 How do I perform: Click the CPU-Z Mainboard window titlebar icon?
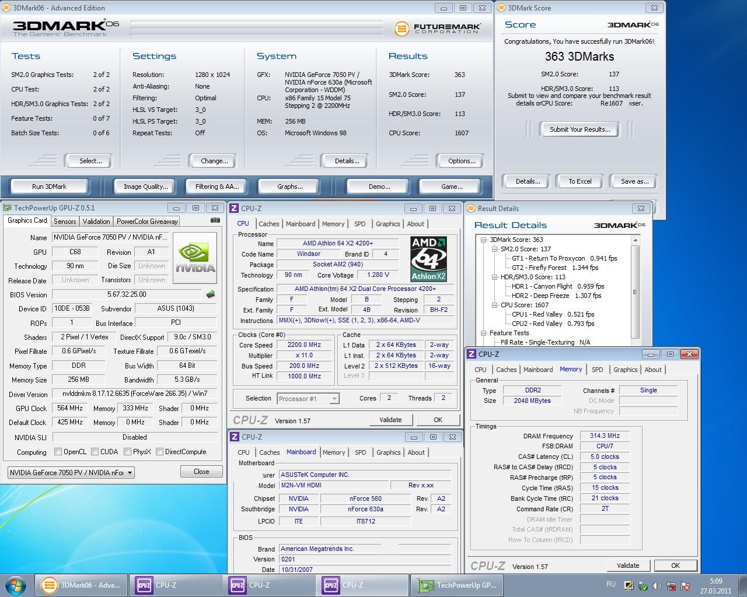coord(234,437)
